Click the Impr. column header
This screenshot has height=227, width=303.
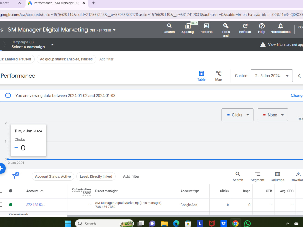(246, 191)
